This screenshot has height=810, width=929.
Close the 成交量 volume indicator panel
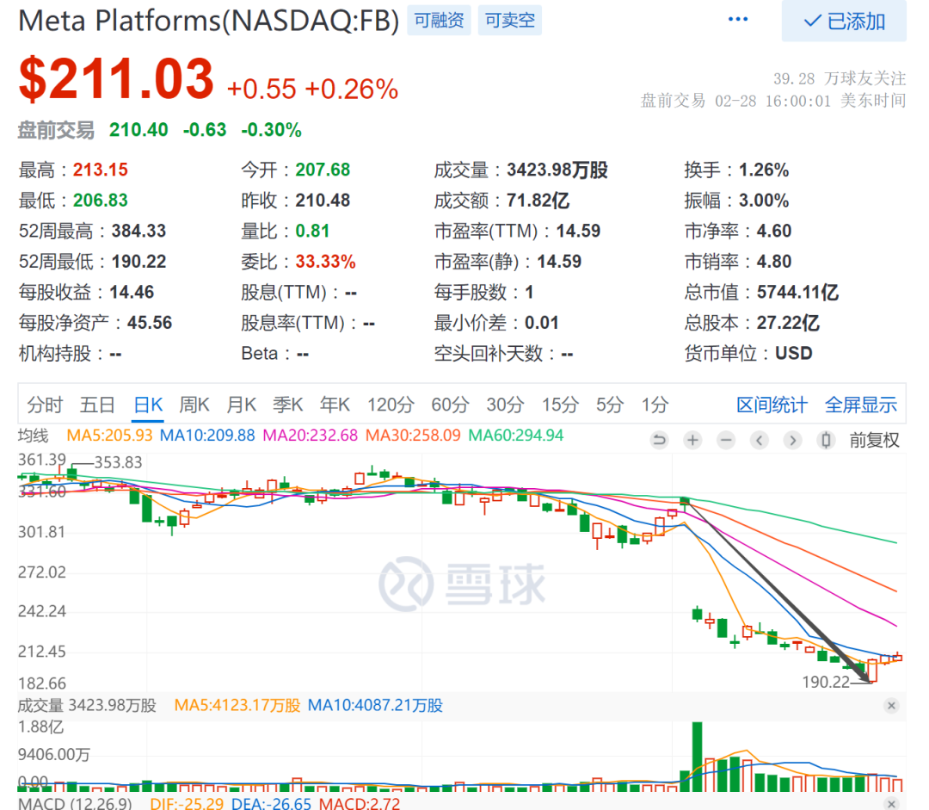(891, 706)
